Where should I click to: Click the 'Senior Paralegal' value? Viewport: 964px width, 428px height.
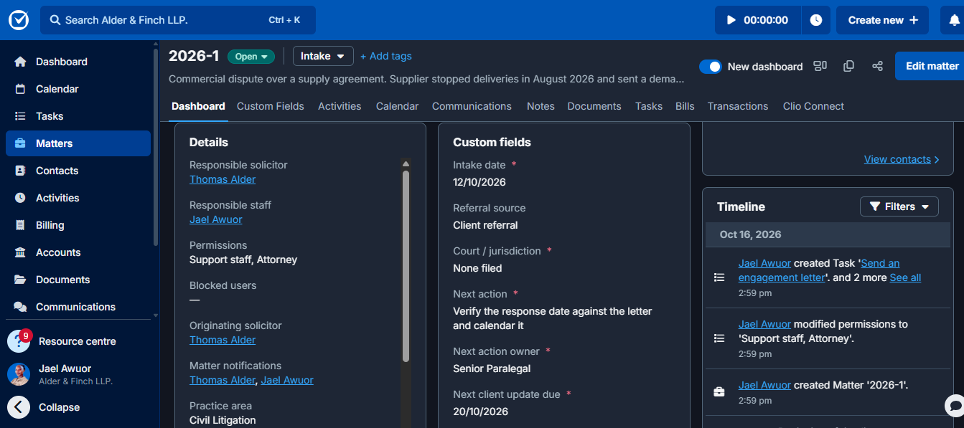tap(492, 368)
